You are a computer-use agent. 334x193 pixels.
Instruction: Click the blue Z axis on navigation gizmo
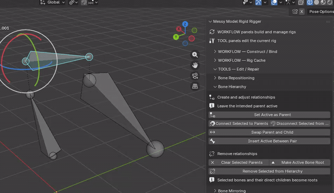pyautogui.click(x=185, y=24)
